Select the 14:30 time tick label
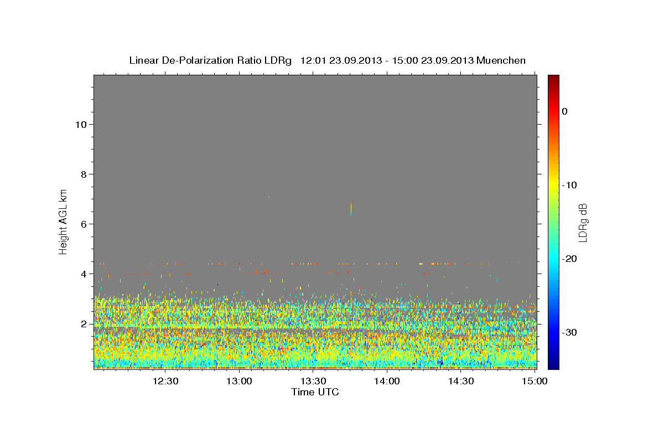The width and height of the screenshot is (664, 443). (461, 382)
